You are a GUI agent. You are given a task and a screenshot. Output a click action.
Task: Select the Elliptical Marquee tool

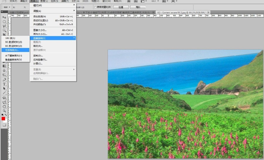(x=4, y=22)
